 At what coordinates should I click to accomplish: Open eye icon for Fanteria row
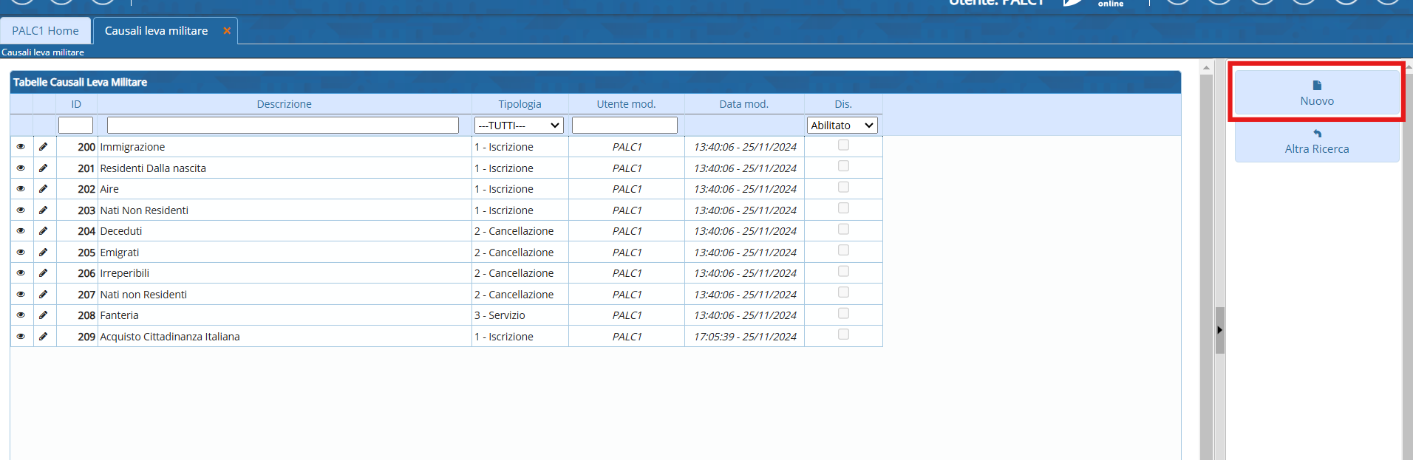tap(21, 315)
